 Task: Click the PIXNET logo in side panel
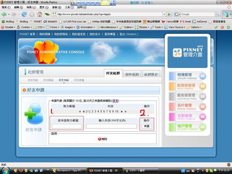(x=188, y=52)
